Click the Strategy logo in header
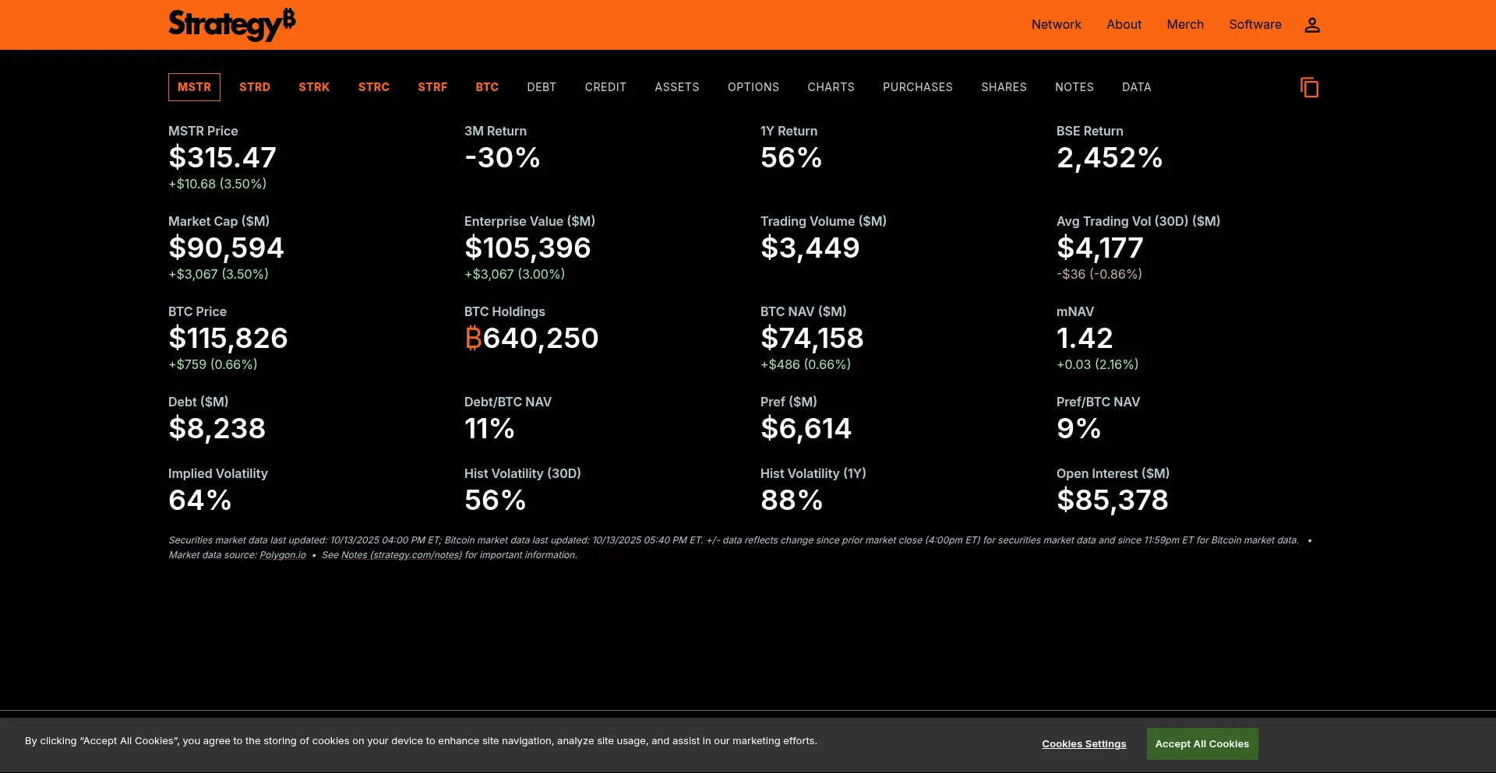Image resolution: width=1496 pixels, height=773 pixels. coord(231,25)
